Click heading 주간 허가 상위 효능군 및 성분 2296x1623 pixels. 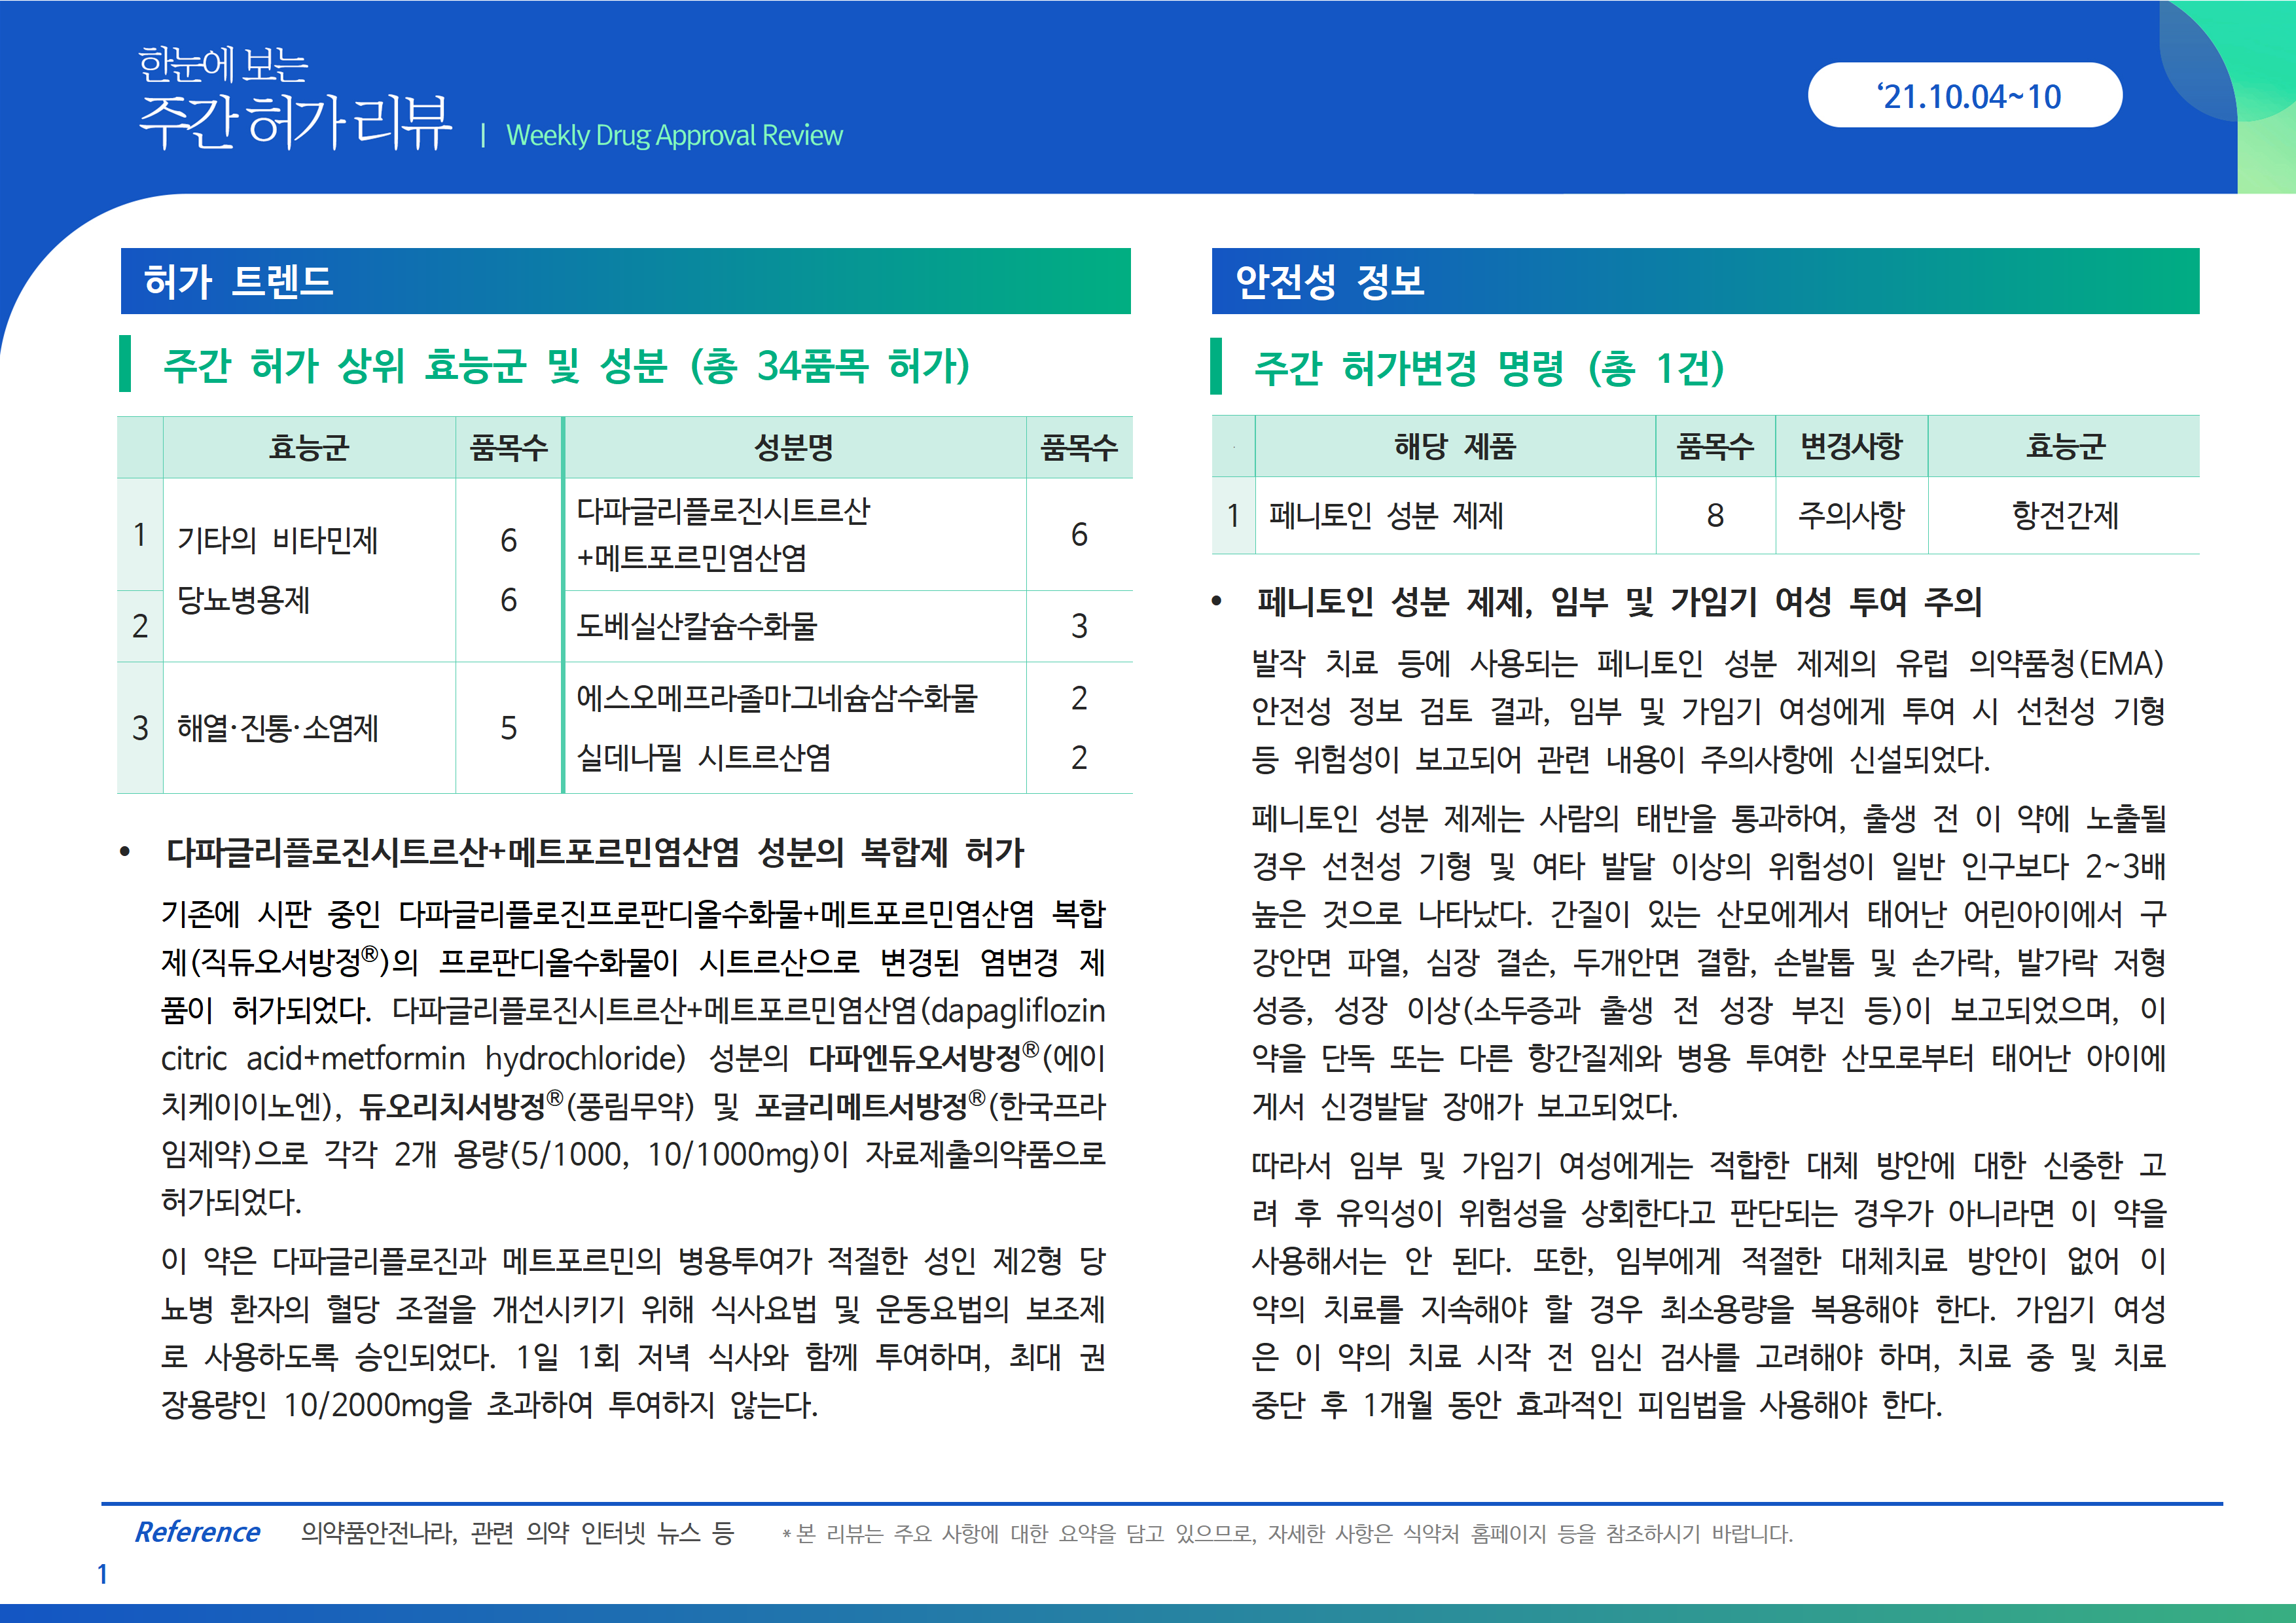pos(566,366)
